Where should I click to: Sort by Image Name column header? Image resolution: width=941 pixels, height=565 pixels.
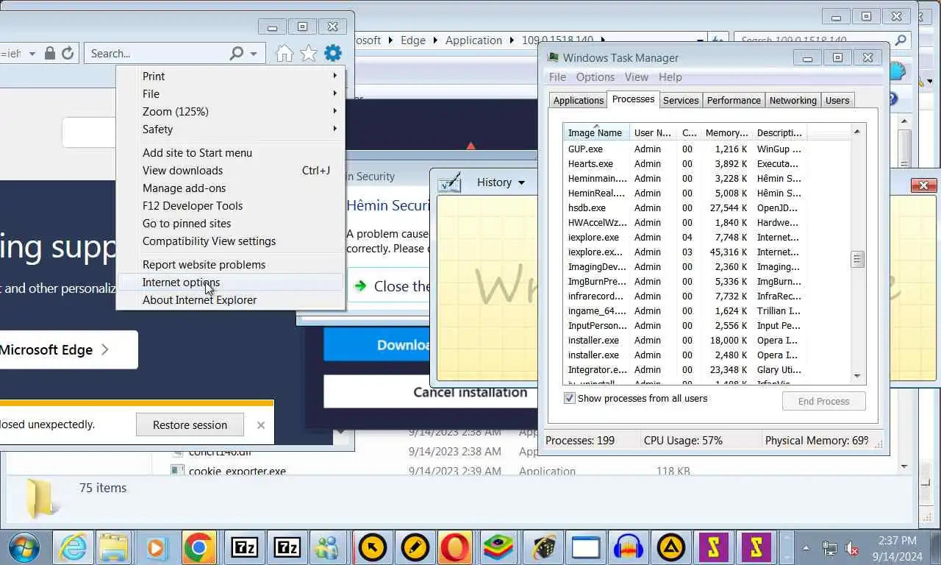tap(596, 132)
